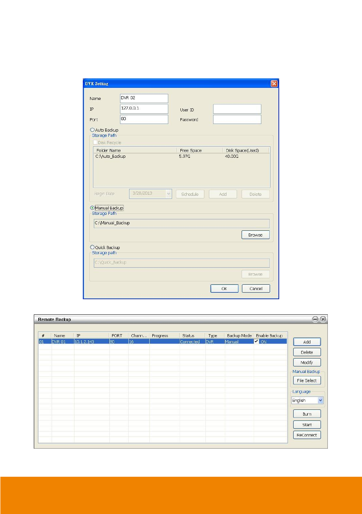Click the ReConnect button
Viewport: 362px width, 514px height.
point(307,435)
